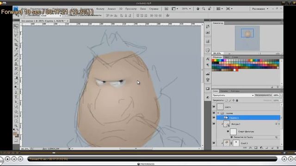The image size is (296, 166).
Task: Open the view extras dropdown
Action: (x=175, y=9)
